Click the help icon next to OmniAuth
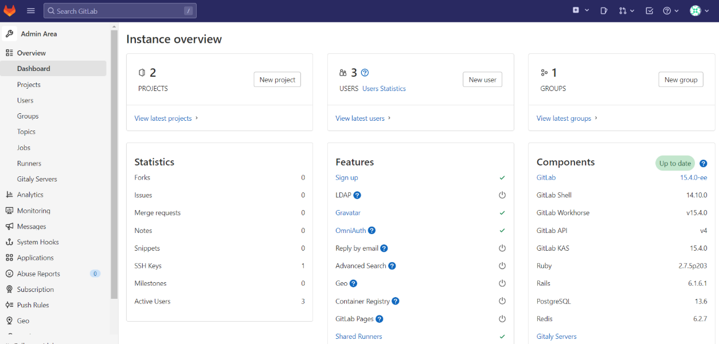This screenshot has height=344, width=719. click(x=372, y=231)
